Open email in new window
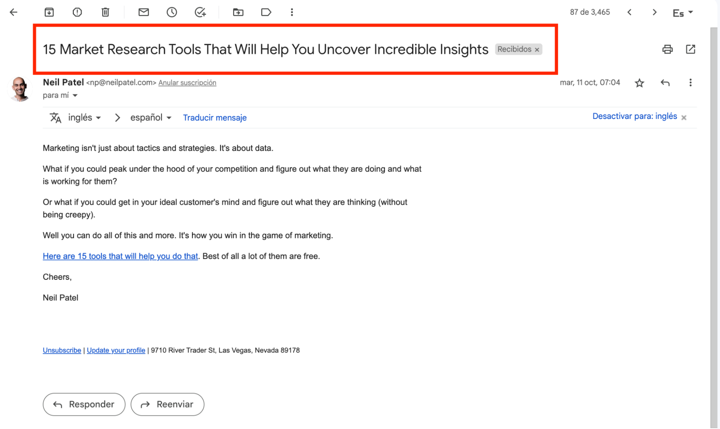 point(690,49)
